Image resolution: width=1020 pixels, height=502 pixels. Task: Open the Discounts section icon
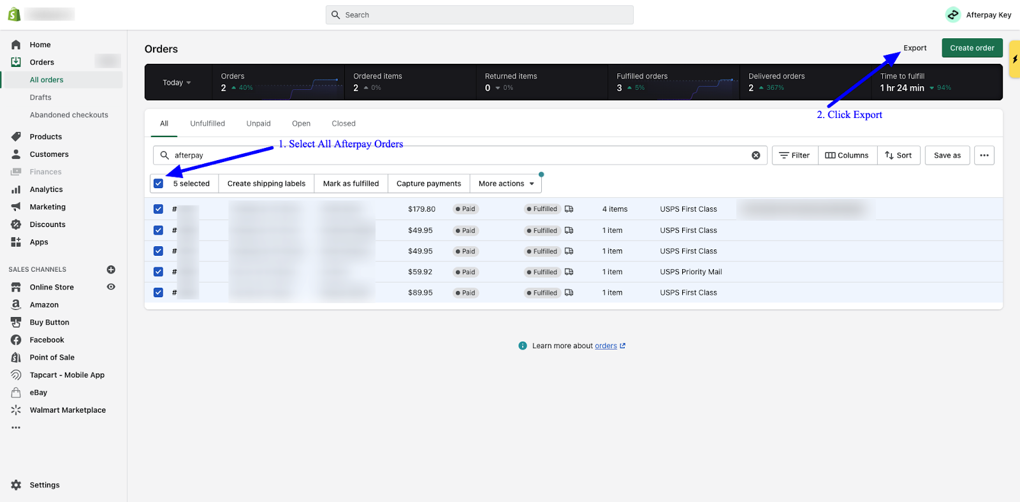pos(16,225)
